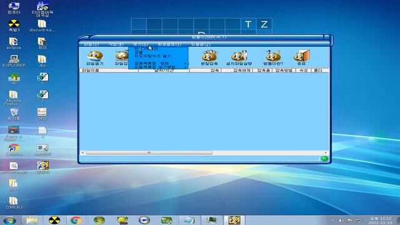Viewport: 400px width, 225px height.
Task: Click the media player taskbar icon
Action: pyautogui.click(x=144, y=220)
